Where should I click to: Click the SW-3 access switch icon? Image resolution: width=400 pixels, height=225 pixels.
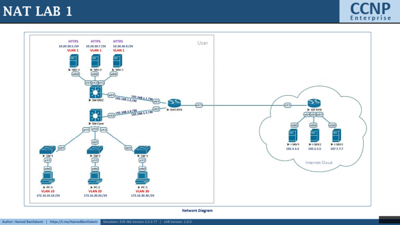point(142,150)
